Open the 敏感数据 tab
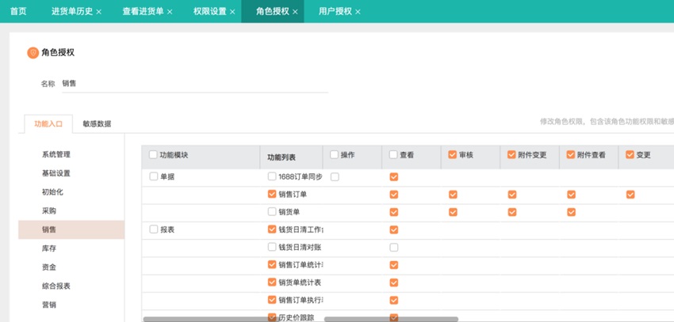The width and height of the screenshot is (674, 322). coord(97,124)
